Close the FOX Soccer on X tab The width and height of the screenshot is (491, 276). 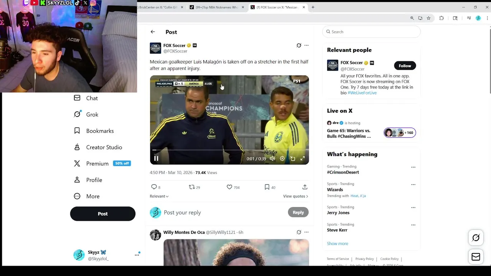(x=304, y=7)
